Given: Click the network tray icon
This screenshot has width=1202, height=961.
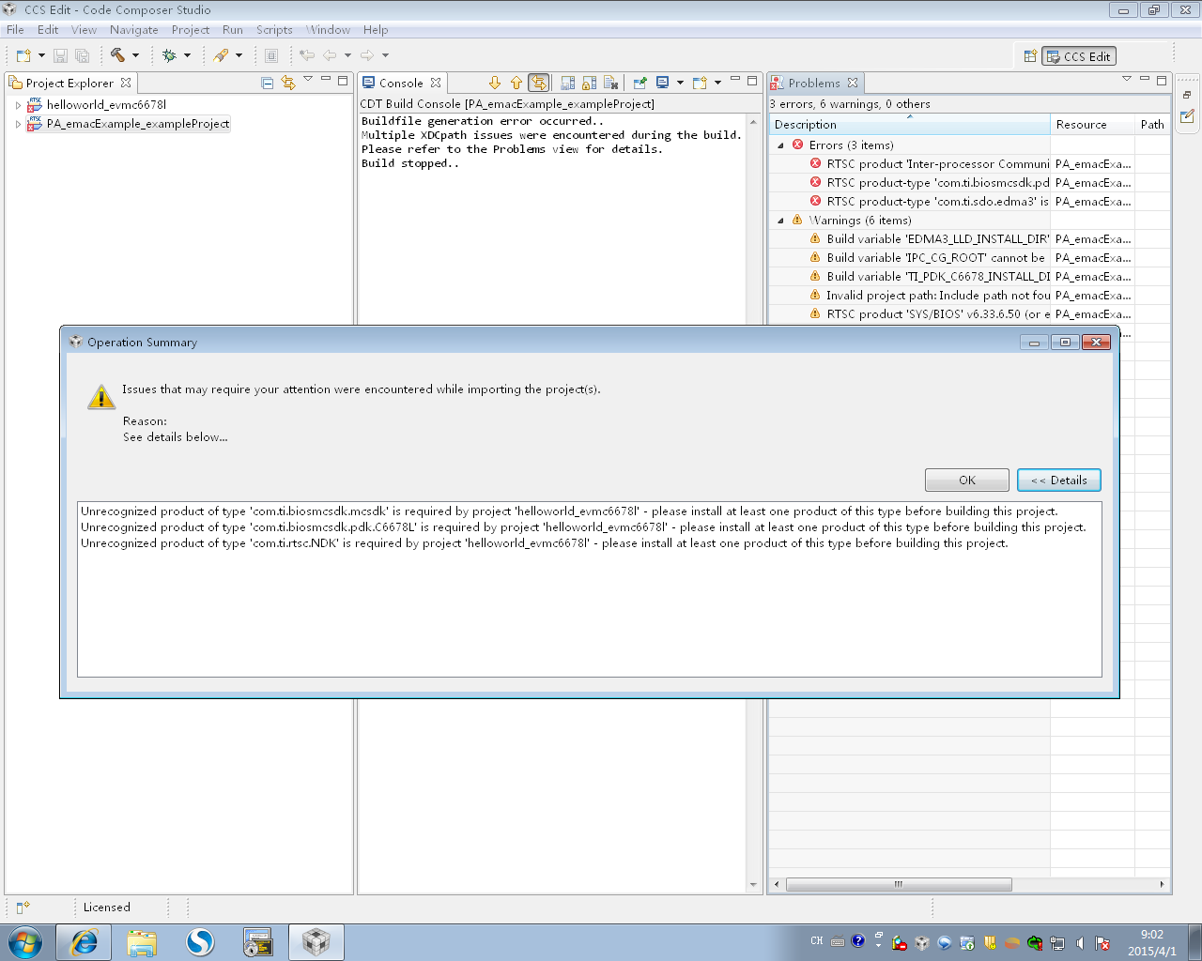Looking at the screenshot, I should (x=1057, y=942).
